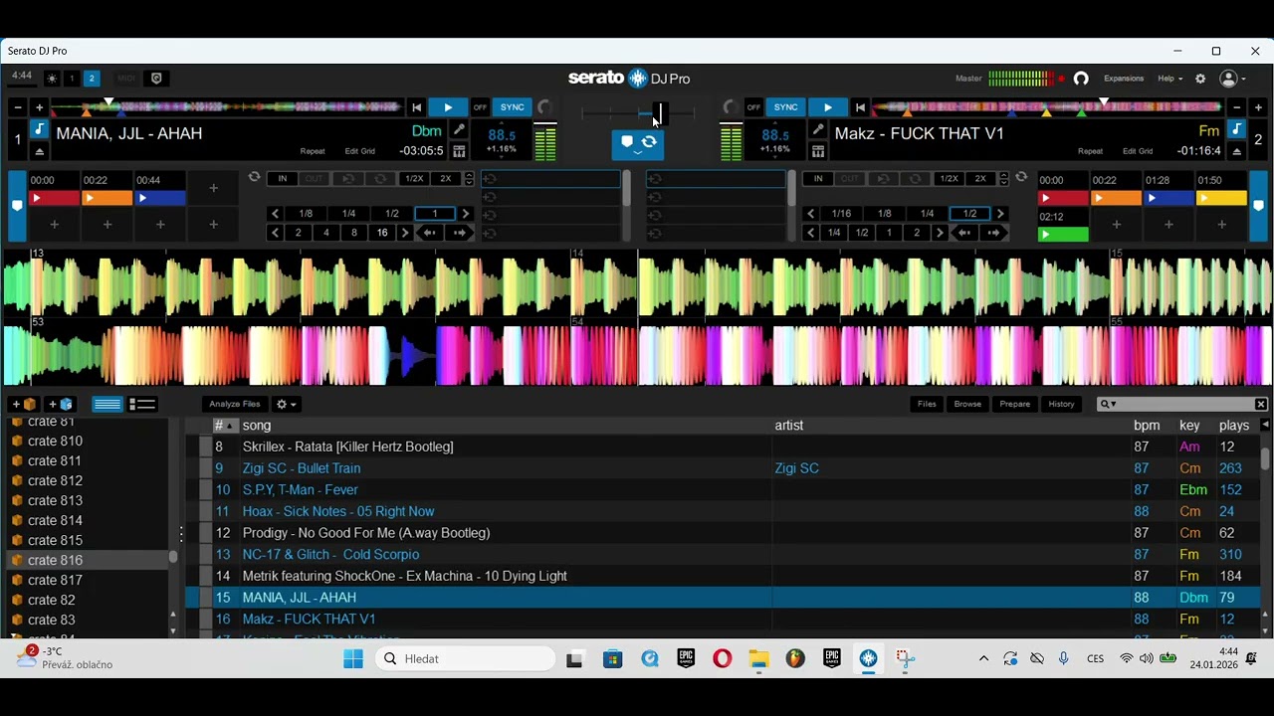
Task: Toggle keylock music note on deck 2
Action: 1236,129
